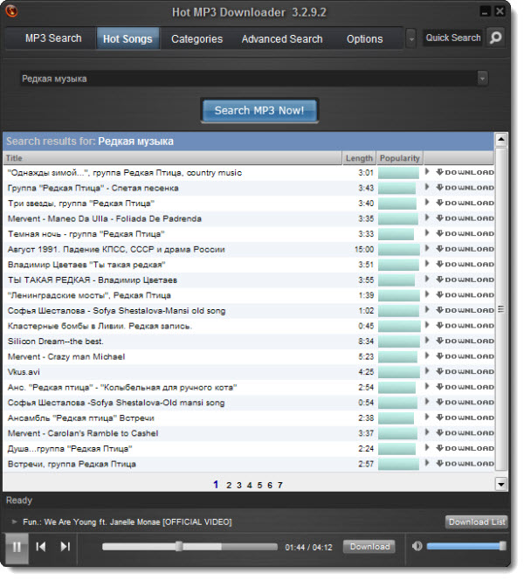
Task: Play preview for "Темная ночь" row
Action: click(427, 233)
